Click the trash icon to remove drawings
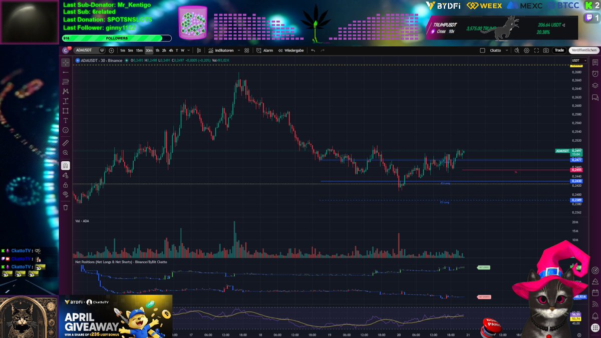Screen dimensions: 601x338 [66, 207]
